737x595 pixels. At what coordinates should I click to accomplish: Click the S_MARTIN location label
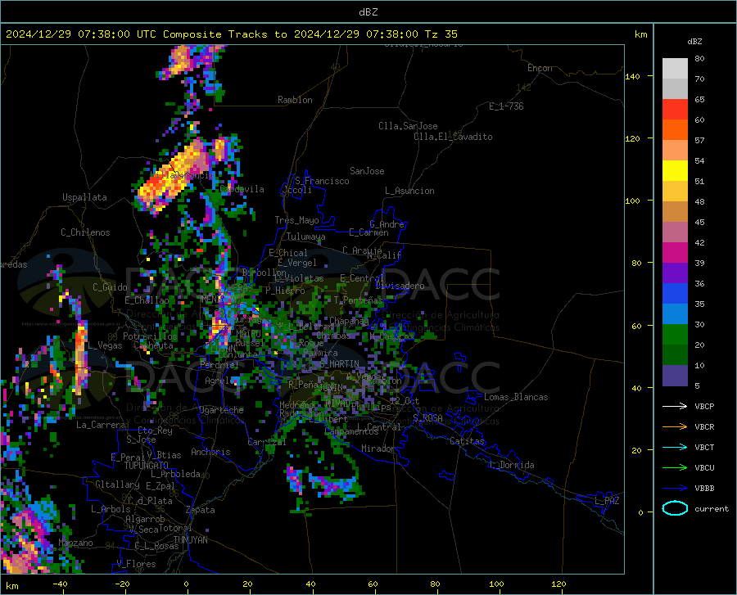(340, 364)
